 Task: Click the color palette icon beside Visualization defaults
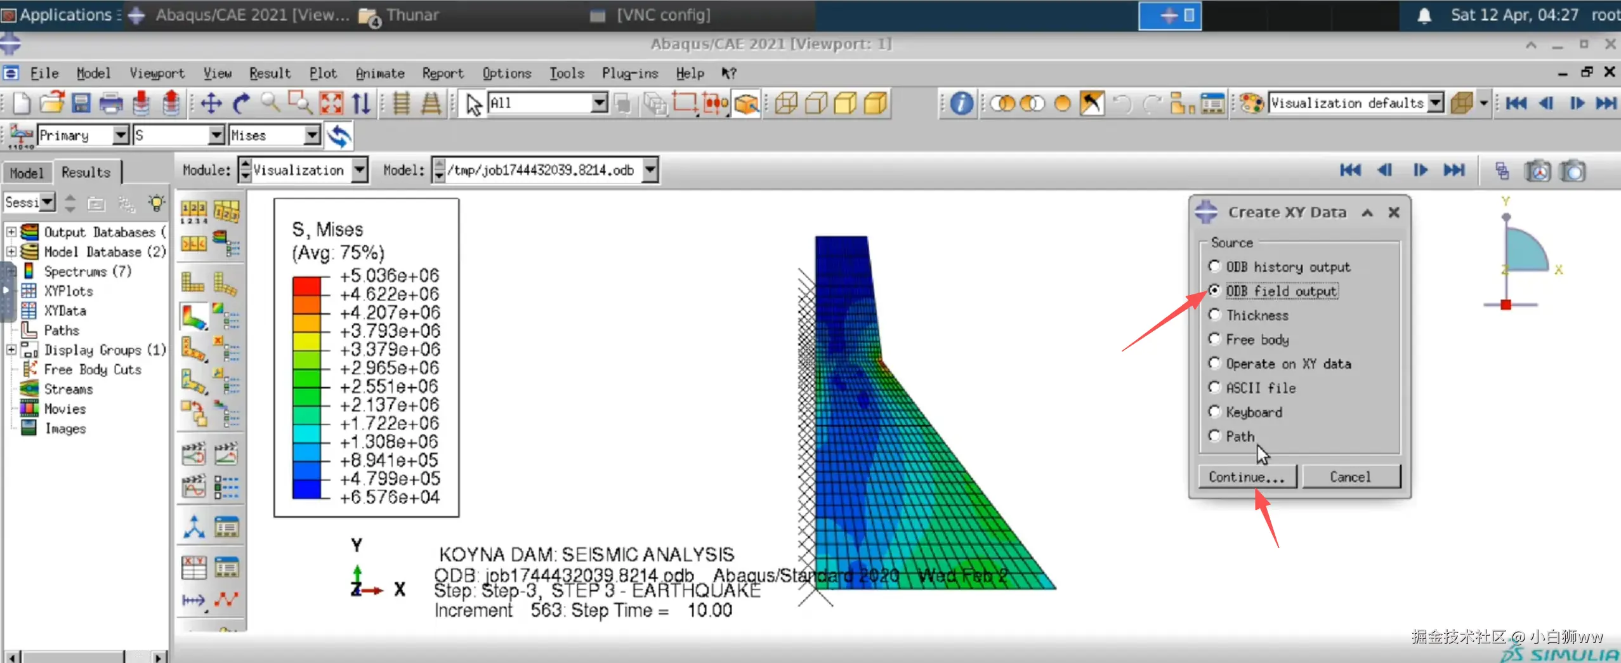coord(1252,103)
